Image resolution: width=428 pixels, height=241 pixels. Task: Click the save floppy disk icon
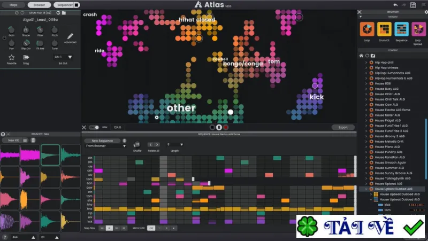pyautogui.click(x=413, y=5)
